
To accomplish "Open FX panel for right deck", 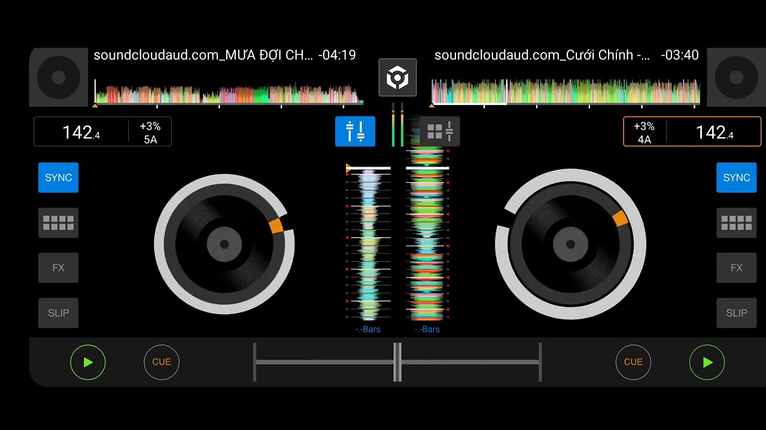I will pos(737,268).
